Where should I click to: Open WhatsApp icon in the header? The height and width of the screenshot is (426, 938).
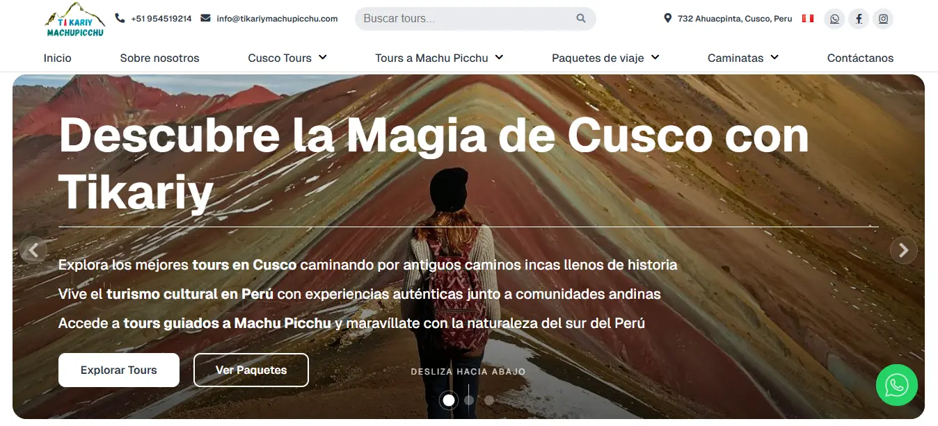click(x=834, y=19)
